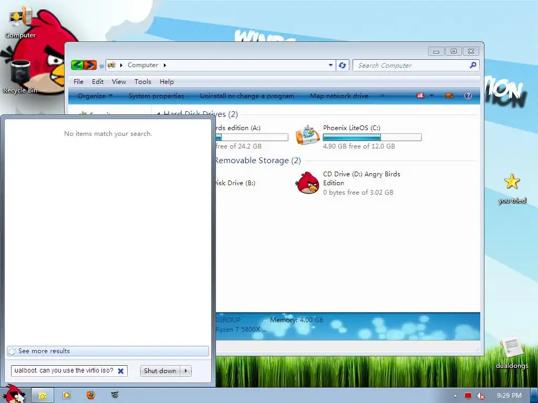Click the Computer breadcrumb in the address bar
538x403 pixels.
tap(143, 65)
